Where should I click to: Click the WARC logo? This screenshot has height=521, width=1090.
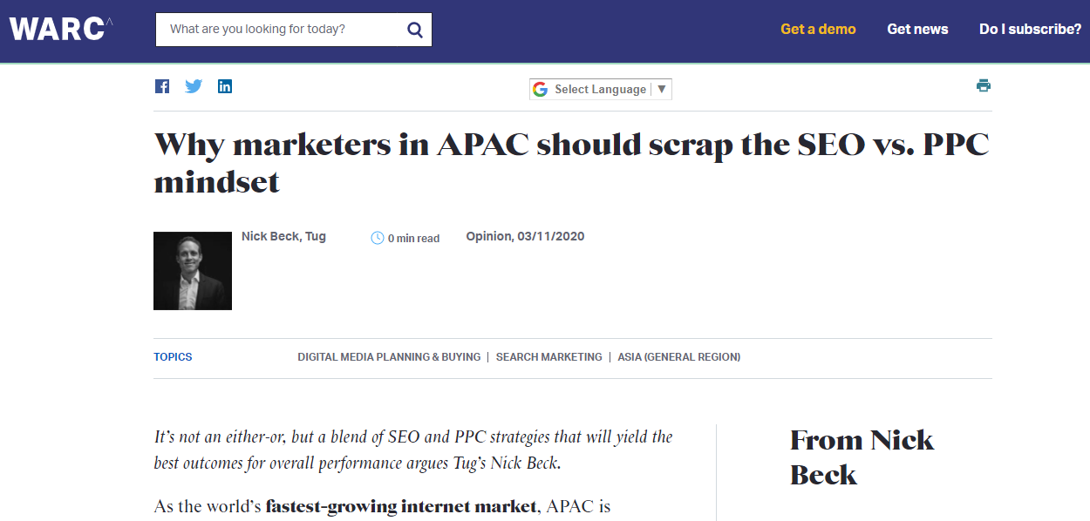[61, 29]
